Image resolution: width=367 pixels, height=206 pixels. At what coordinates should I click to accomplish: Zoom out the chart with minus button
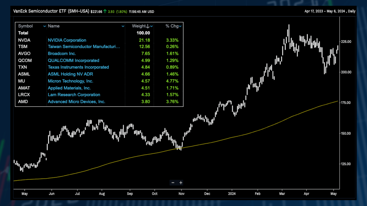pyautogui.click(x=173, y=183)
